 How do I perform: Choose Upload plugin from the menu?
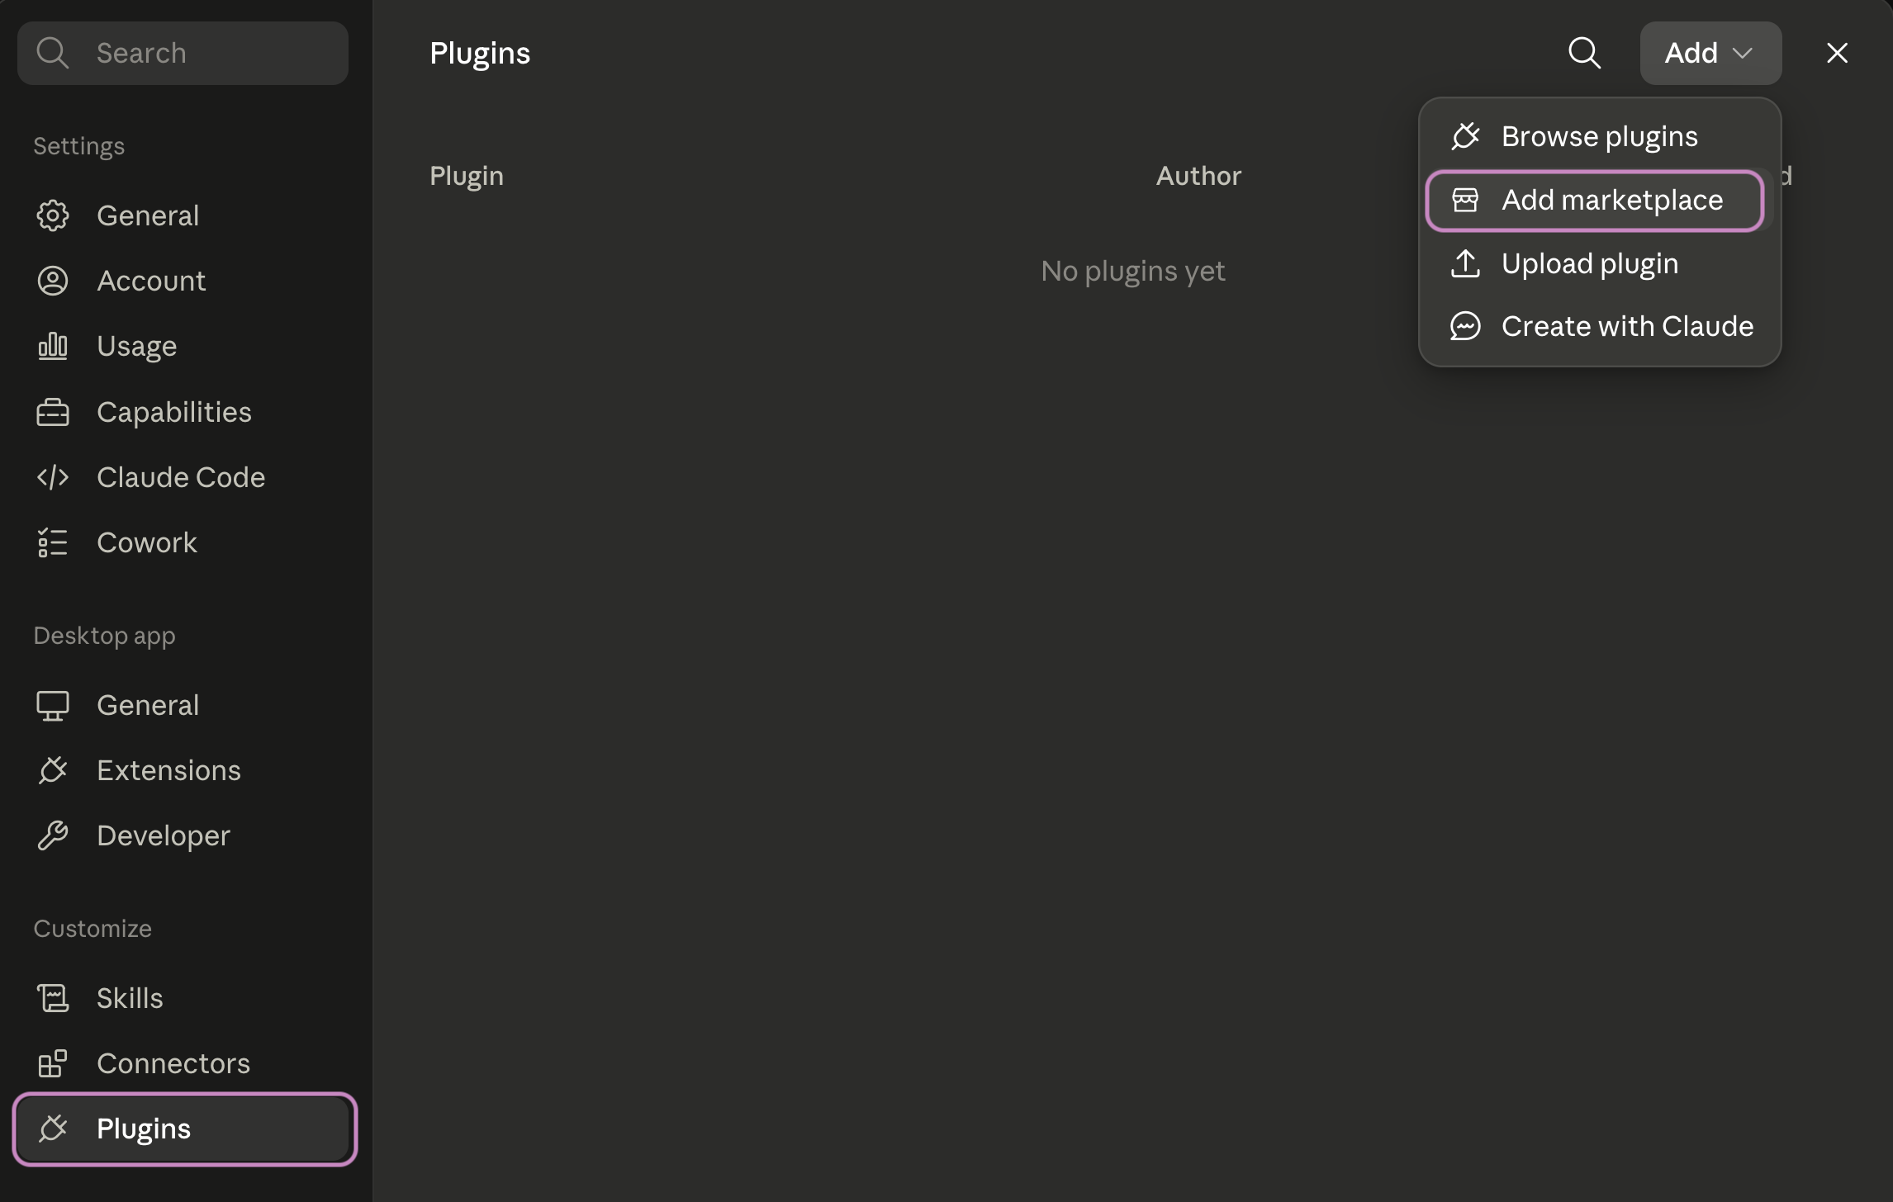[x=1599, y=263]
